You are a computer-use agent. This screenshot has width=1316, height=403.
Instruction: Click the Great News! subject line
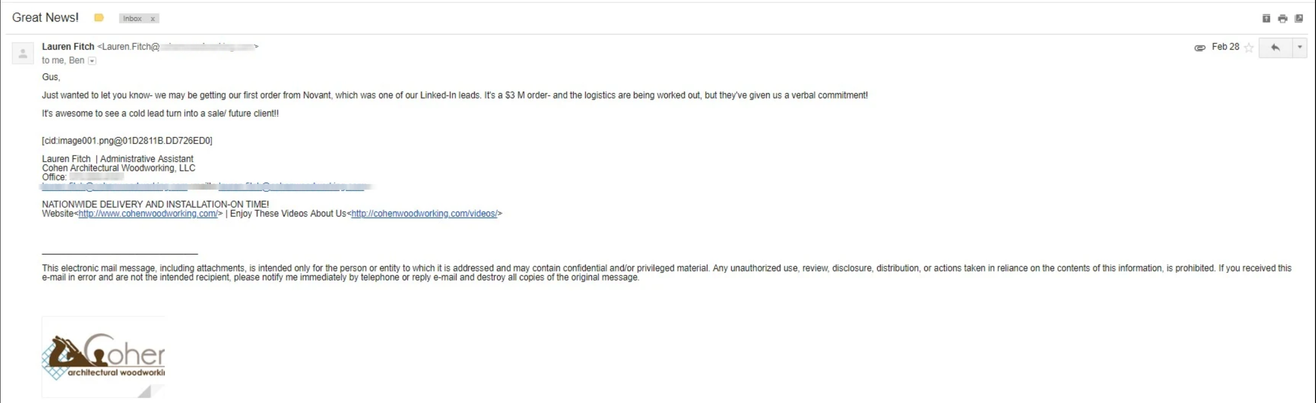46,18
